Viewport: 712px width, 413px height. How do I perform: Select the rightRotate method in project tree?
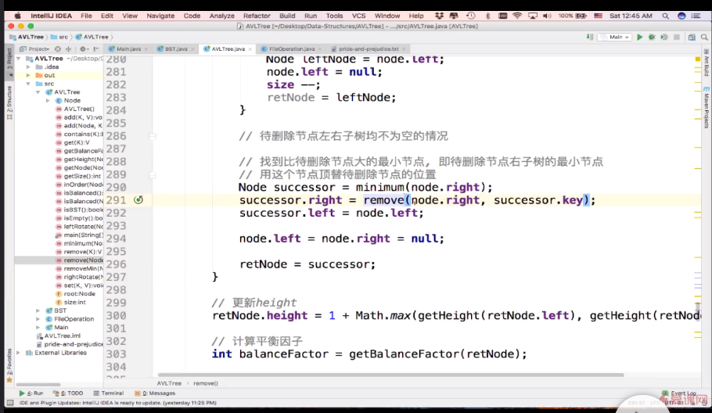(80, 278)
